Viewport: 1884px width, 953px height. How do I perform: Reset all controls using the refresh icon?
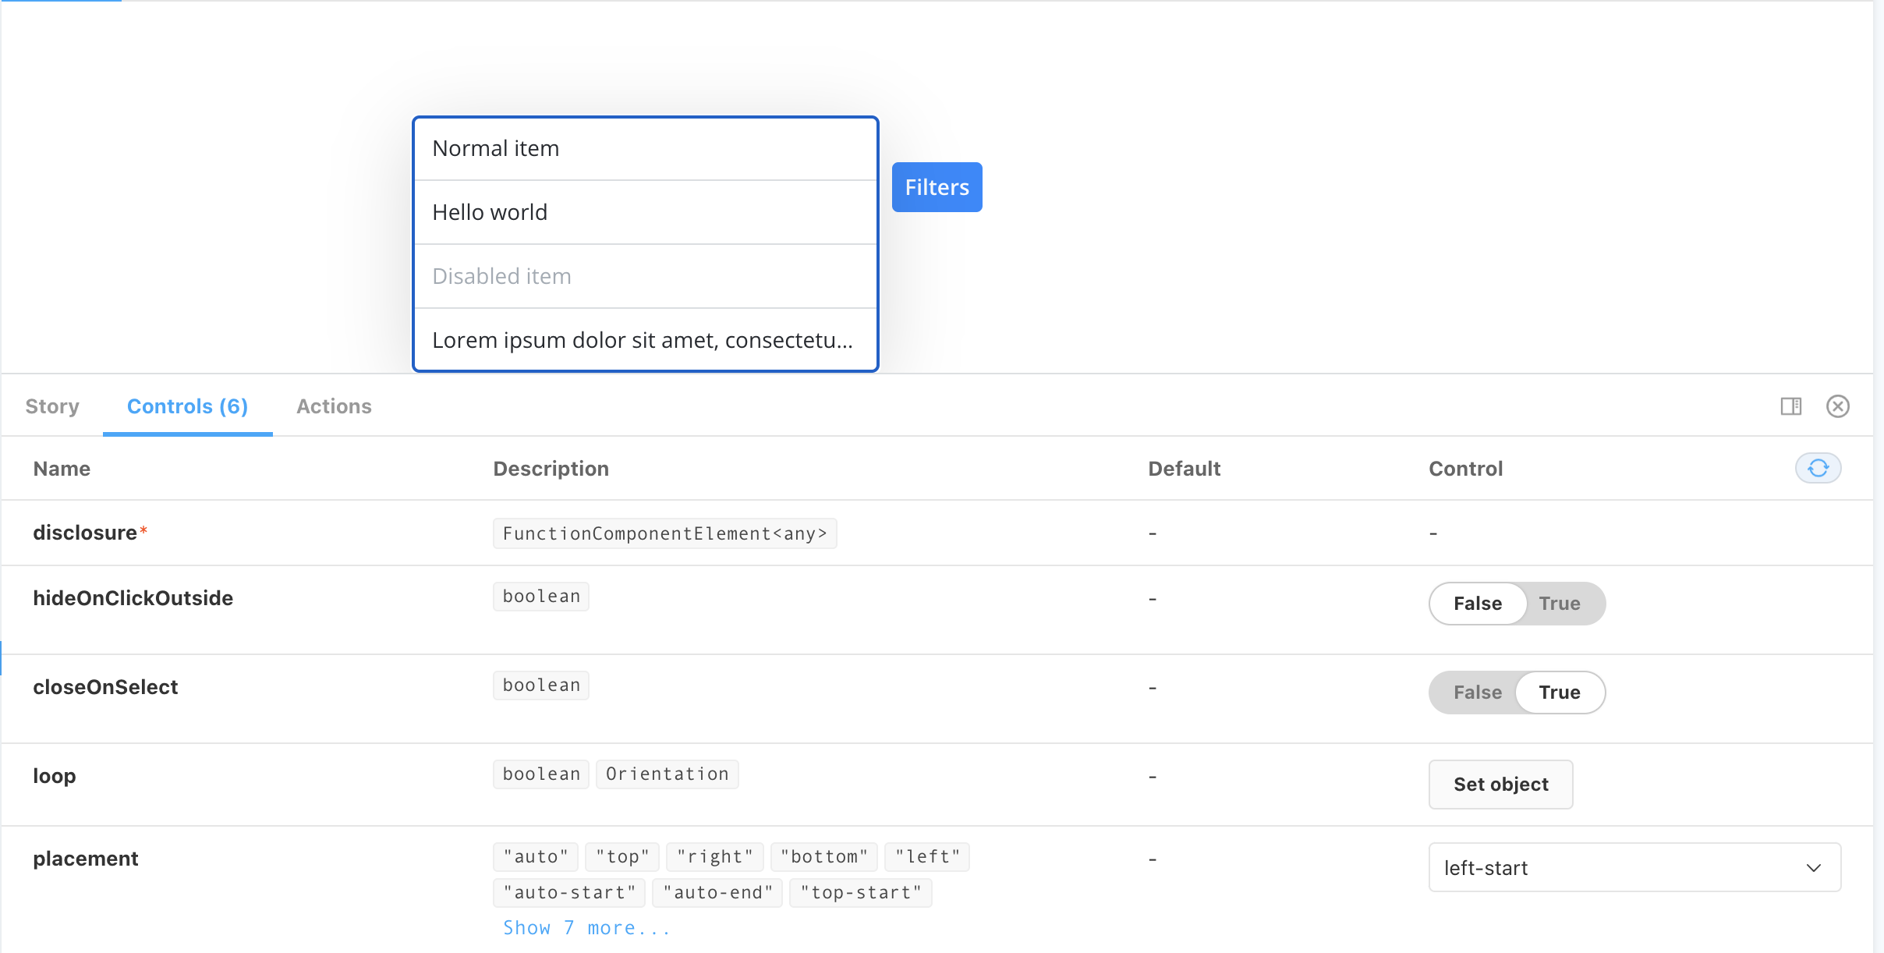pos(1818,468)
